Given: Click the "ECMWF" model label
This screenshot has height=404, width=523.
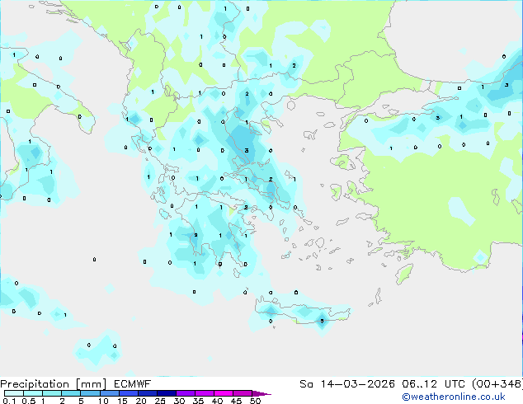Looking at the screenshot, I should [x=133, y=384].
